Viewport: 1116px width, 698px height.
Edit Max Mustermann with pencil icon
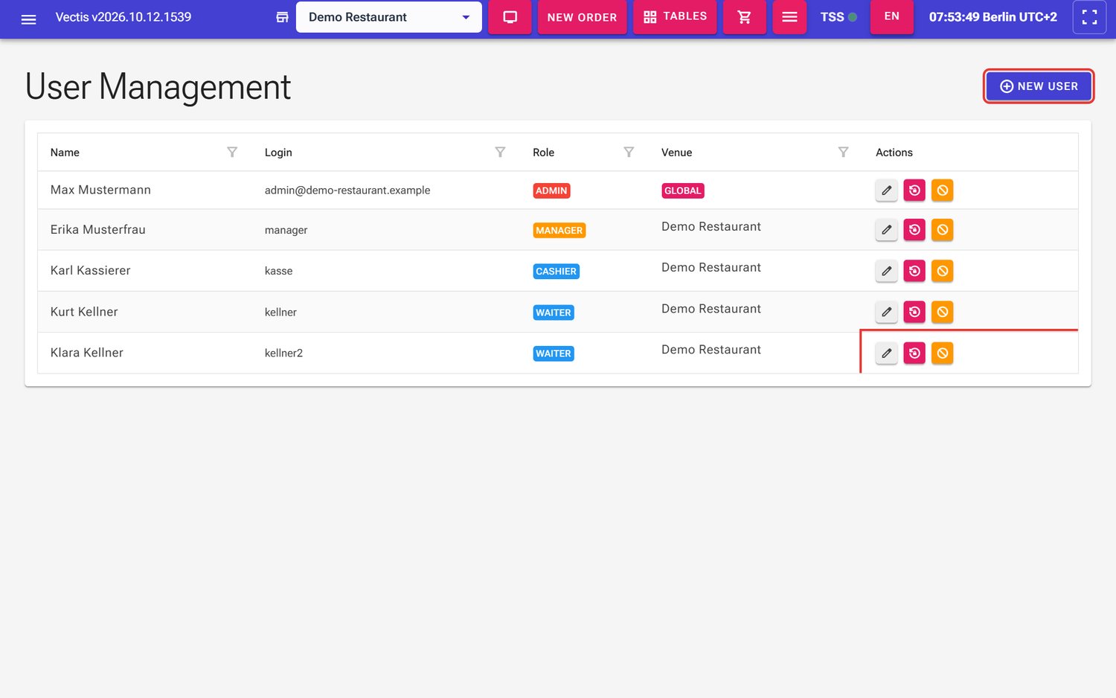(x=886, y=190)
